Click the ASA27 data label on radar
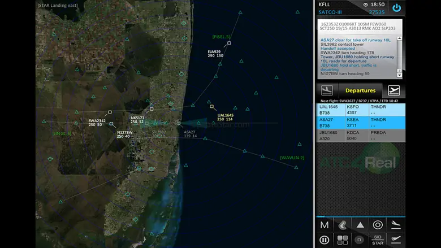Screen dimensions: 441x248 coord(190,134)
